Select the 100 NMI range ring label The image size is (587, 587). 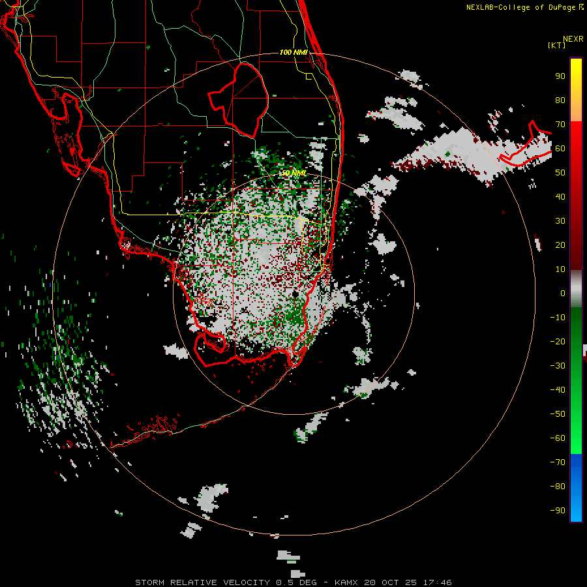point(294,52)
